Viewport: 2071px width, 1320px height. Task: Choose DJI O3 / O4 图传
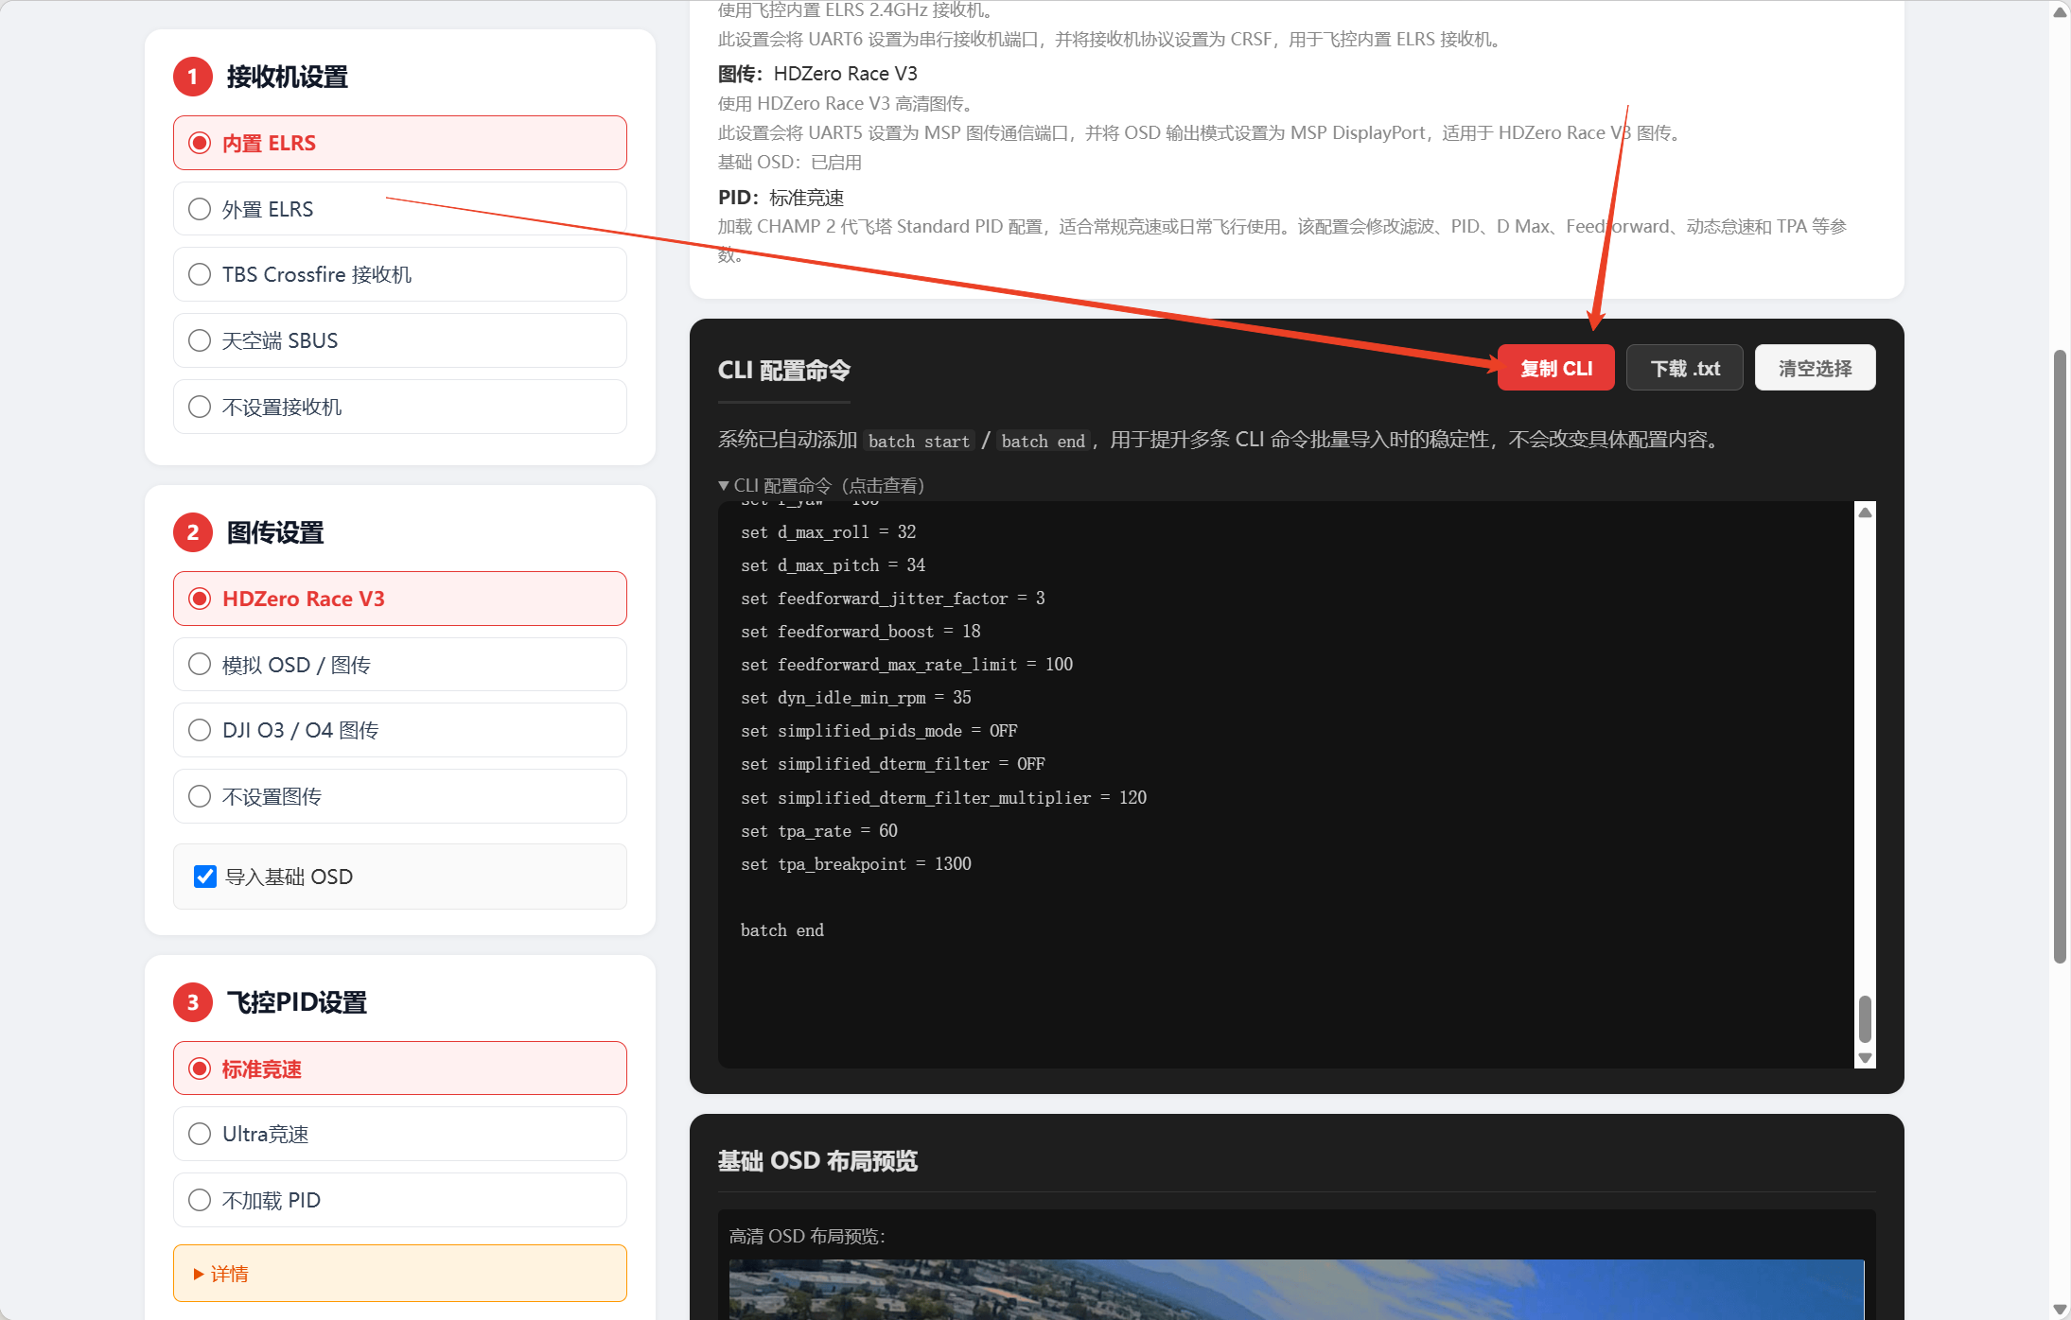(400, 730)
